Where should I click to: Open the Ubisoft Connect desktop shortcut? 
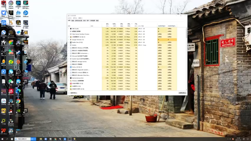point(11,4)
